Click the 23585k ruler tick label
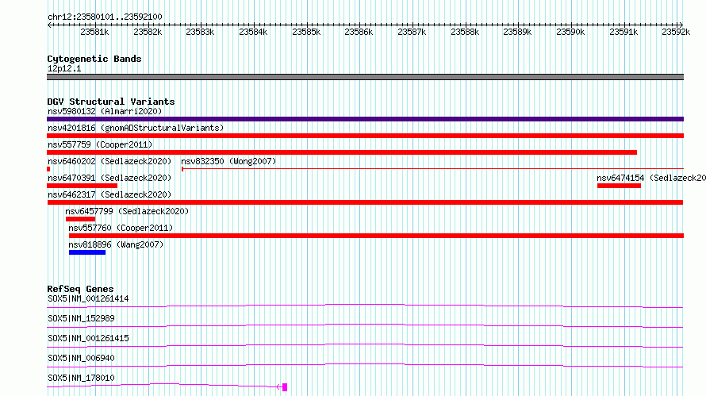This screenshot has height=396, width=706. [306, 32]
